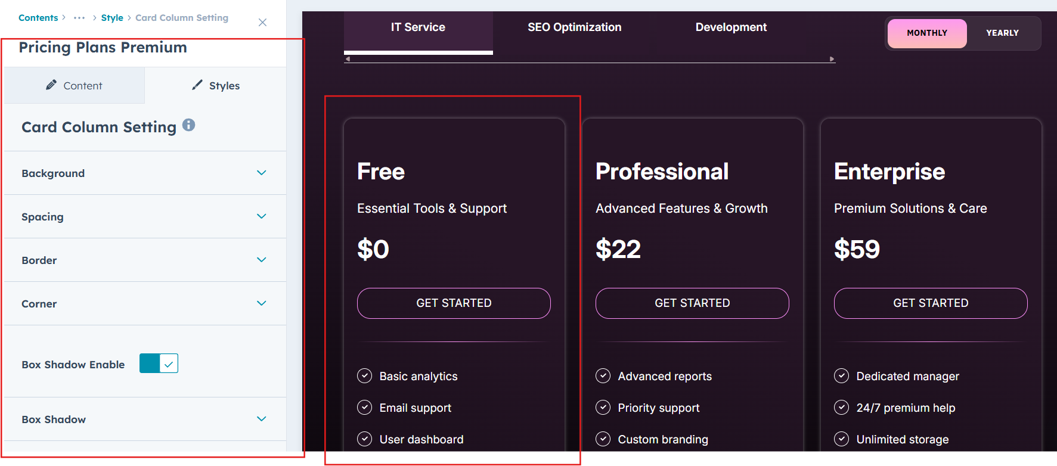Select Monthly billing option
This screenshot has width=1057, height=466.
(926, 33)
